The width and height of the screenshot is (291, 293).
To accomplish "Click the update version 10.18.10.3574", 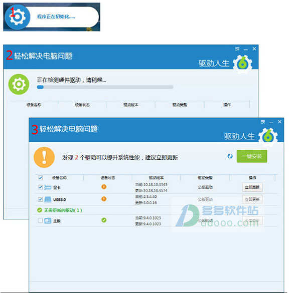I will (152, 190).
